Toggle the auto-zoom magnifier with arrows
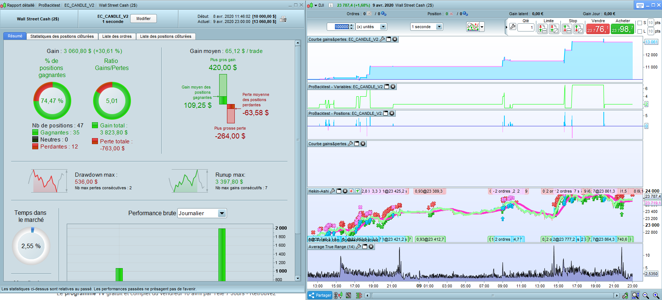 [x=635, y=295]
